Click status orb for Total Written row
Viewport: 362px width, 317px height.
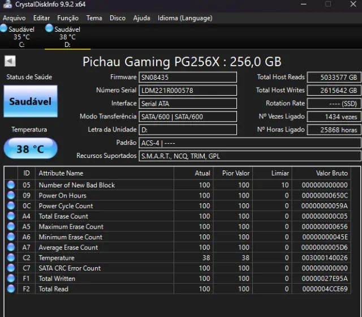11,279
